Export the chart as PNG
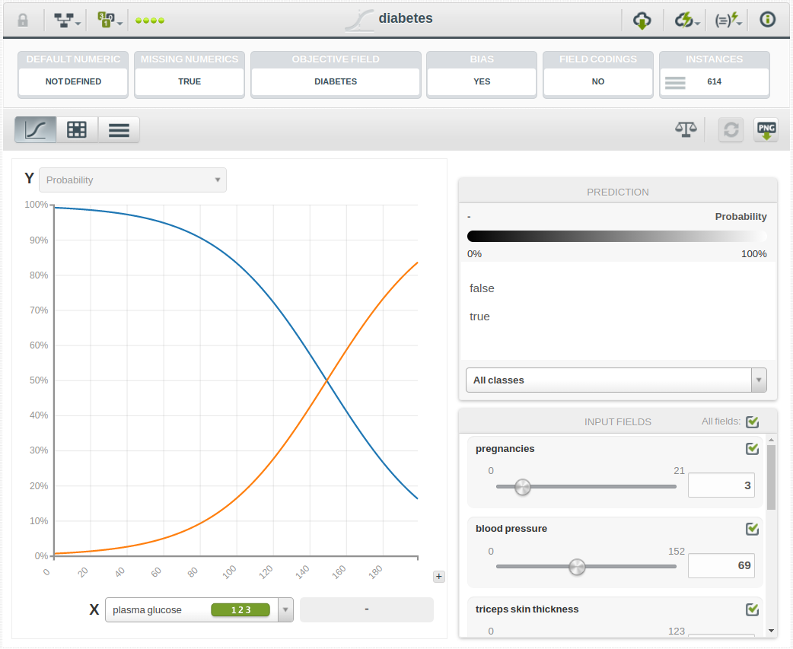The image size is (793, 649). (x=766, y=129)
